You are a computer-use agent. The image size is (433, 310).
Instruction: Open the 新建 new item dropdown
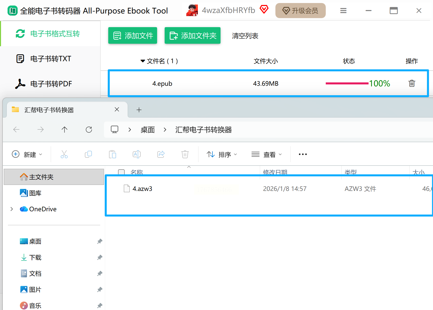[27, 154]
